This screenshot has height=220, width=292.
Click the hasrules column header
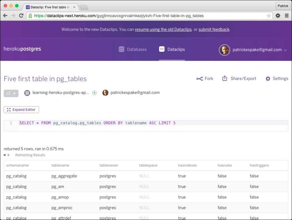click(225, 166)
